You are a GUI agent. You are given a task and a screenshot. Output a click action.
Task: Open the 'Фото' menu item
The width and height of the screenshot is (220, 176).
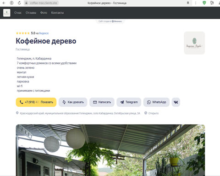coord(44,13)
